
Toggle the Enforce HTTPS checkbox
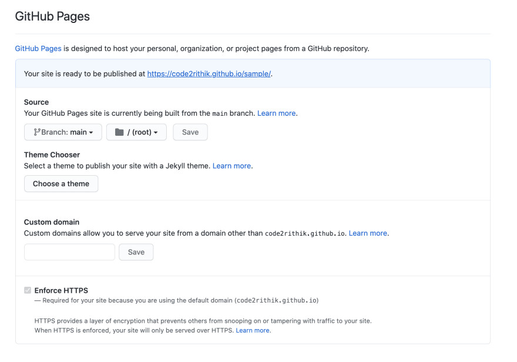tap(28, 290)
